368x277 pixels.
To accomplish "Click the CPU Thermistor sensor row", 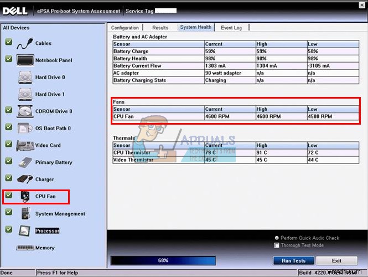I will pyautogui.click(x=236, y=153).
